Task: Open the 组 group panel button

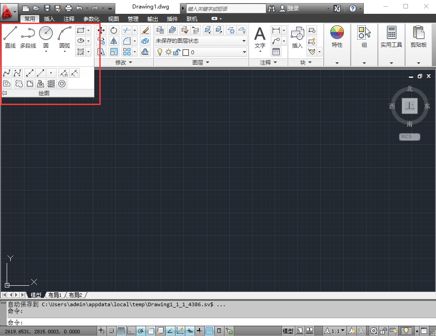Action: tap(364, 45)
